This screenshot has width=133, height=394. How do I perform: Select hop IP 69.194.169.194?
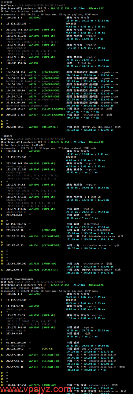(16, 343)
